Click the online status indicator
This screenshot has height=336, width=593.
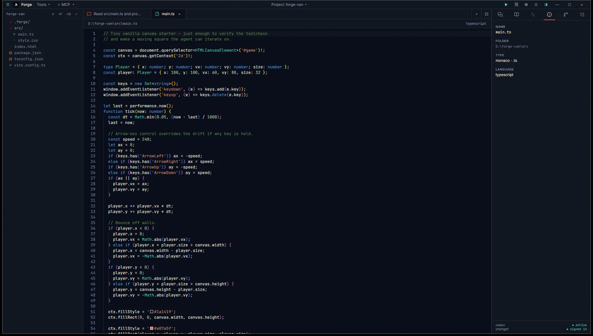pos(579,325)
